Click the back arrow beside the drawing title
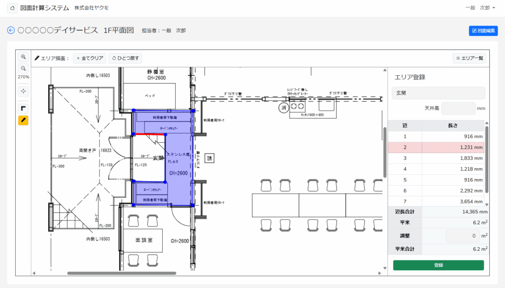 coord(11,31)
